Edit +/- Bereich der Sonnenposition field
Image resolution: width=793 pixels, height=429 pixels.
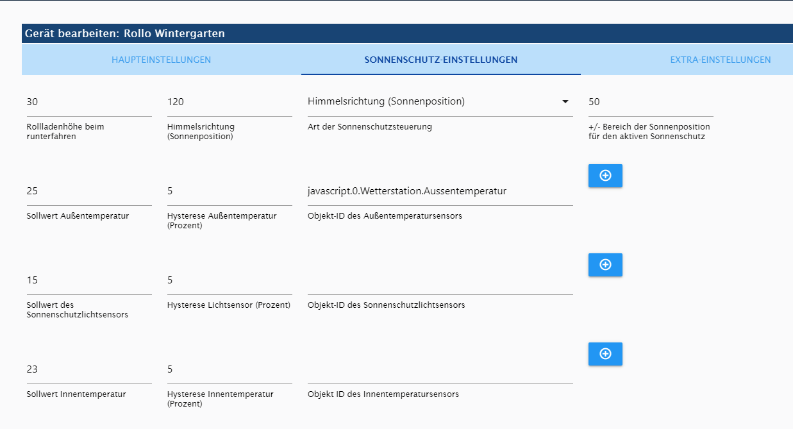point(651,102)
